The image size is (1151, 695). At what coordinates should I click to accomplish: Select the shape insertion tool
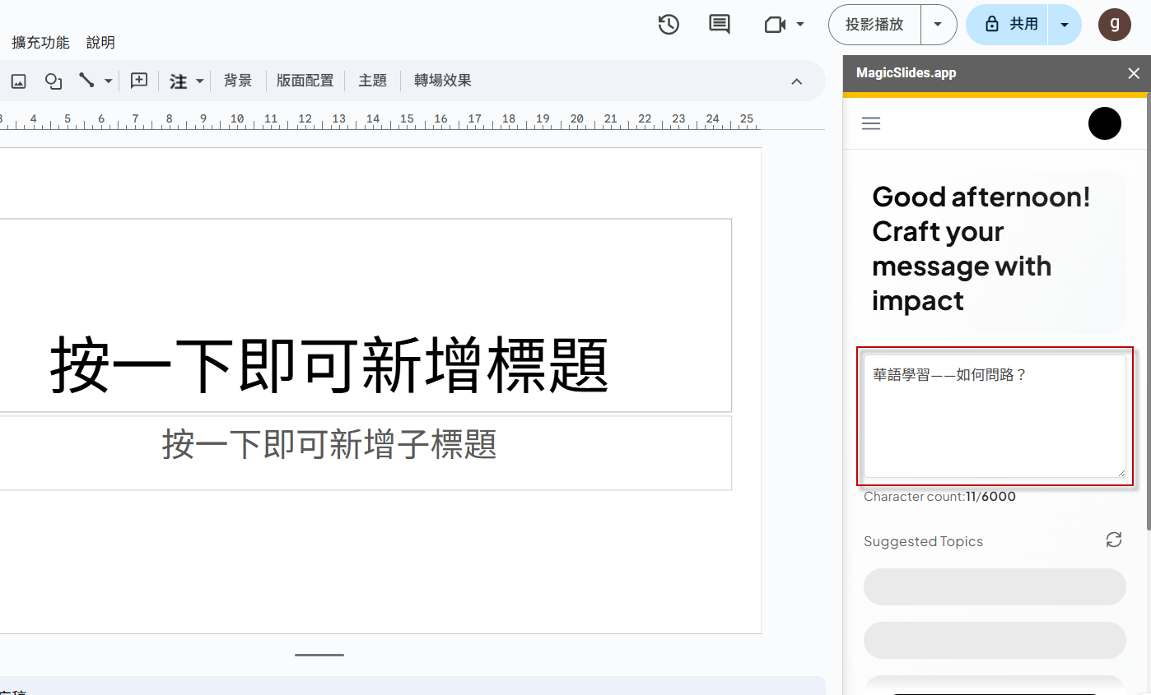point(53,81)
